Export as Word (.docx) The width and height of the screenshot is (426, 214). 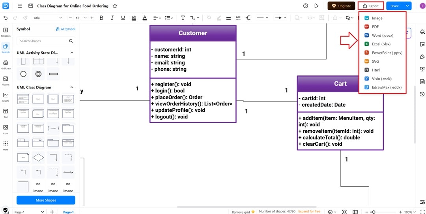coord(382,36)
